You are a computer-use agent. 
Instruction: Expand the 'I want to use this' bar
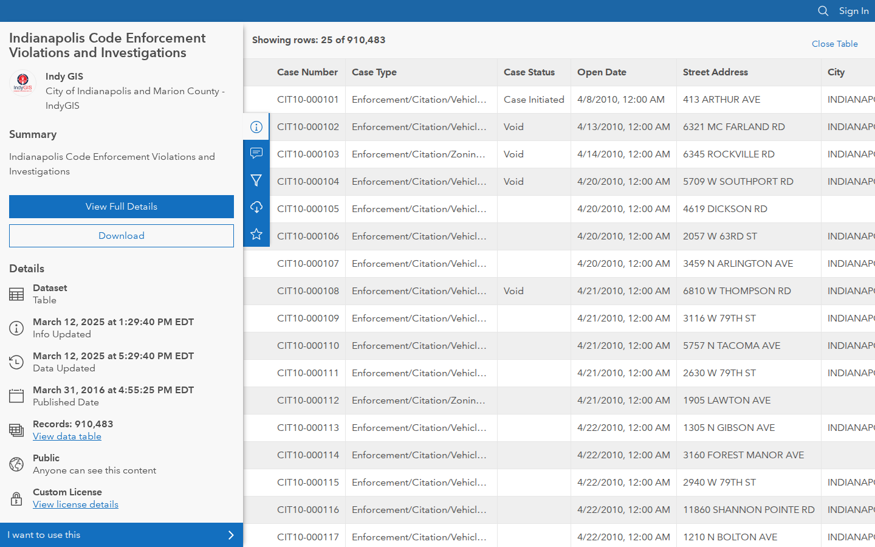pos(122,535)
